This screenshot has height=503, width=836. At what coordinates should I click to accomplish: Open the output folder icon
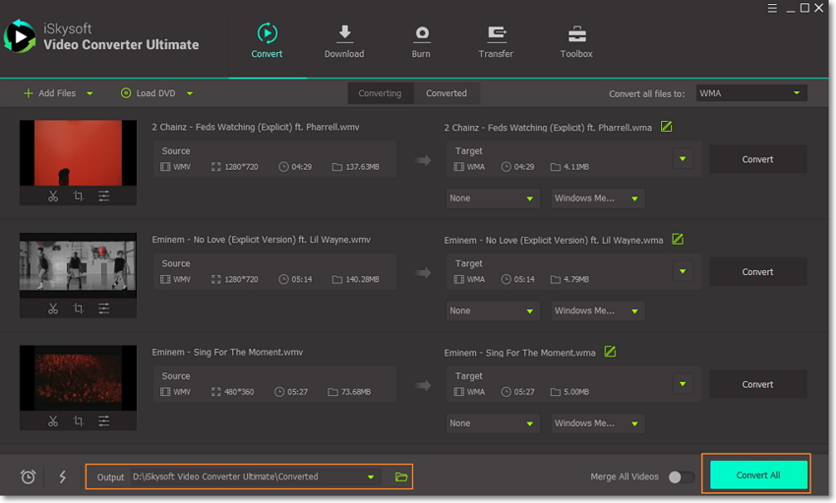pyautogui.click(x=401, y=476)
